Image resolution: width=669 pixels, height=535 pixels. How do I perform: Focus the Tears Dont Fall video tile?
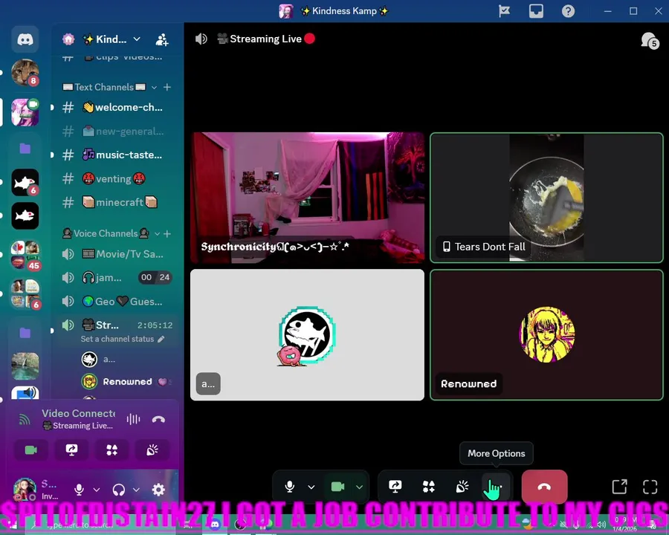[546, 198]
